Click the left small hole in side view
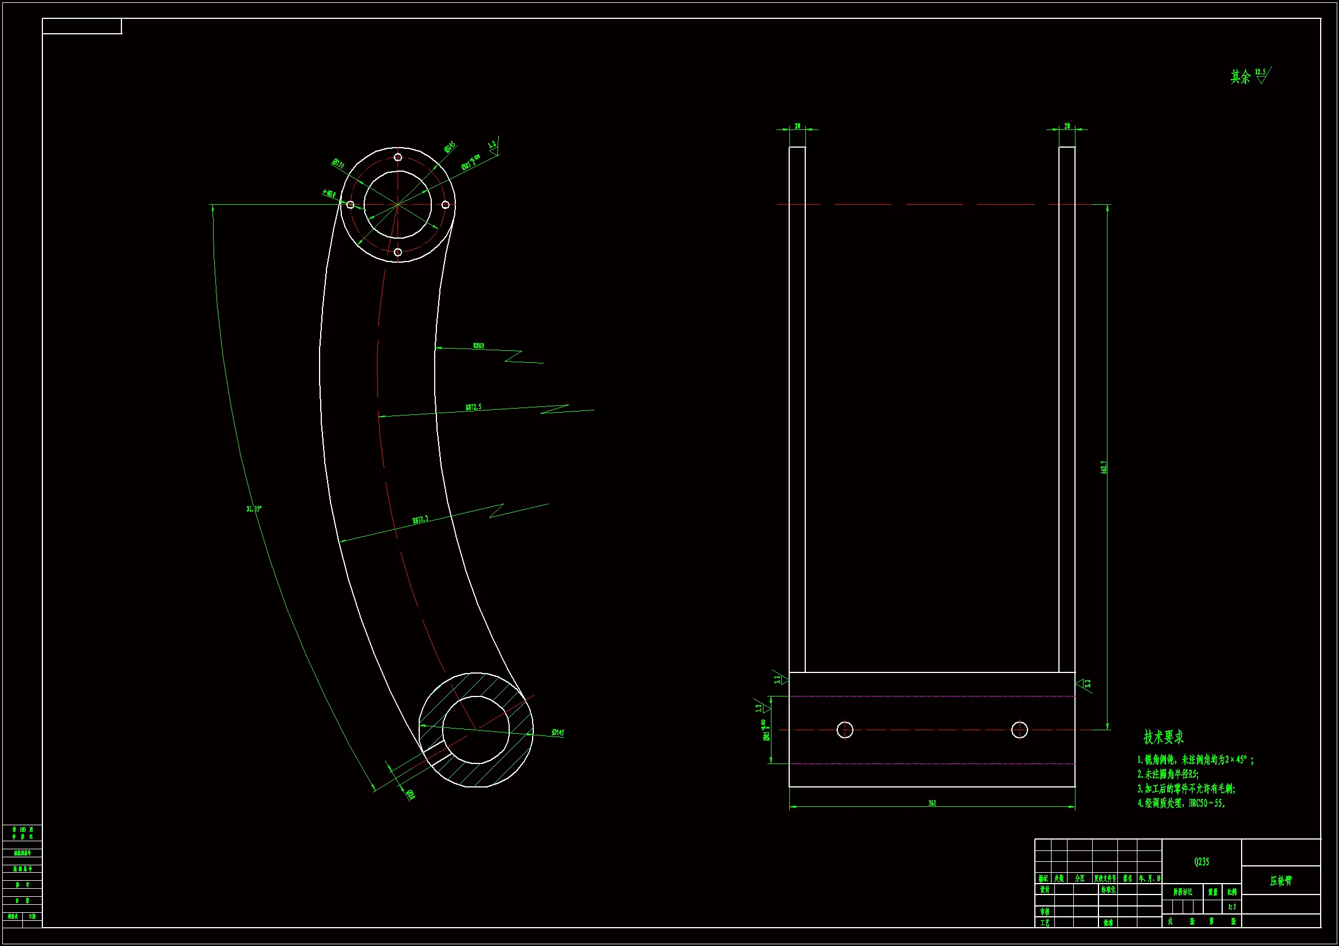 point(844,730)
